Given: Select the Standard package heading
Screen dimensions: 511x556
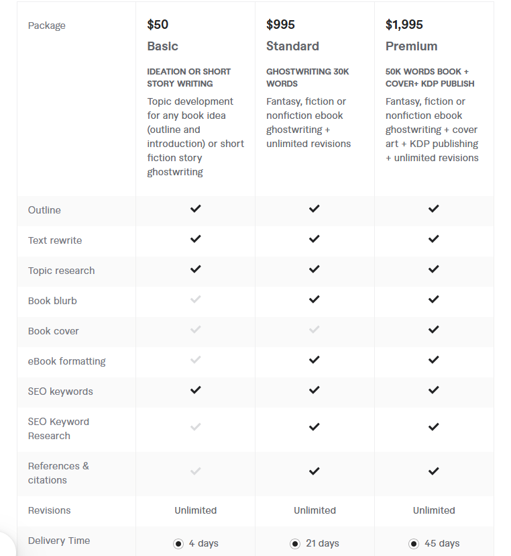Looking at the screenshot, I should tap(292, 46).
